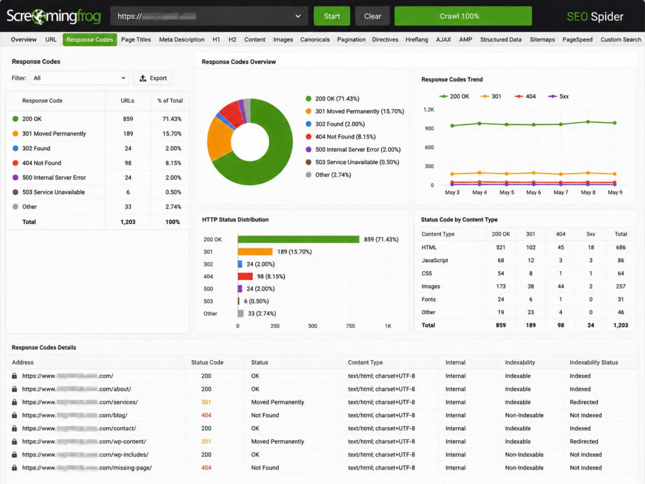
Task: Click the blue 302 Found dot in the table
Action: point(15,148)
